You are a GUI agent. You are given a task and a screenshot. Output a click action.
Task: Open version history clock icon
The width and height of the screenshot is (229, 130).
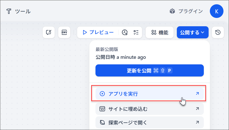[x=218, y=32]
